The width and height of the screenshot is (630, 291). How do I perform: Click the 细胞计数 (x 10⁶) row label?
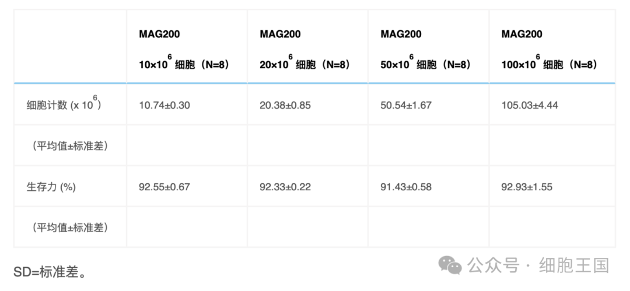[64, 104]
